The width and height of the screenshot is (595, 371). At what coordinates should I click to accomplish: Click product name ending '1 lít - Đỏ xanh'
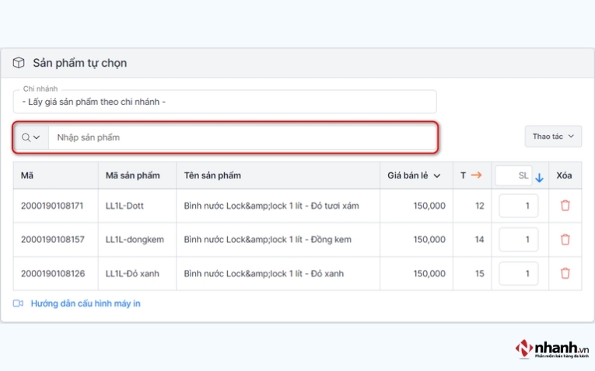tap(264, 273)
